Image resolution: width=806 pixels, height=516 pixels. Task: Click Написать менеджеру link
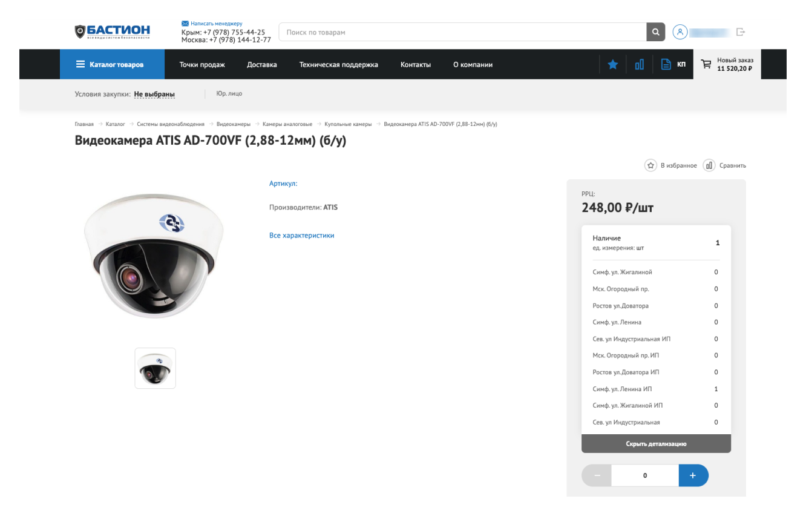[x=216, y=24]
